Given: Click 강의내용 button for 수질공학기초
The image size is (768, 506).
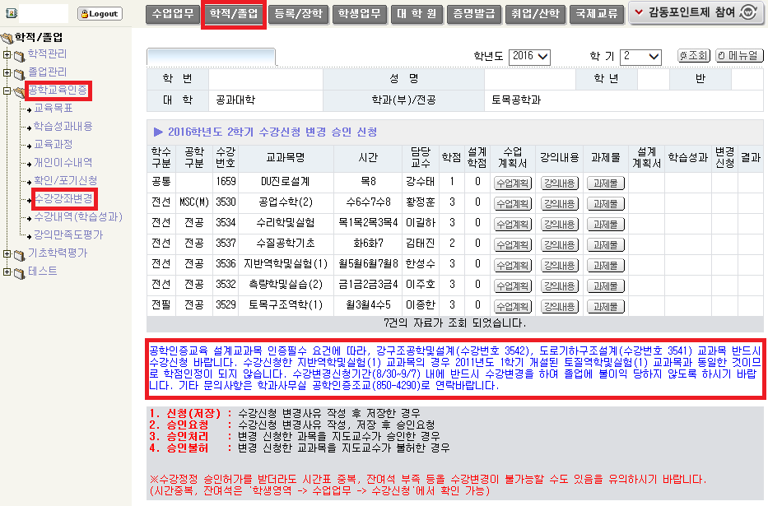Looking at the screenshot, I should coord(560,244).
